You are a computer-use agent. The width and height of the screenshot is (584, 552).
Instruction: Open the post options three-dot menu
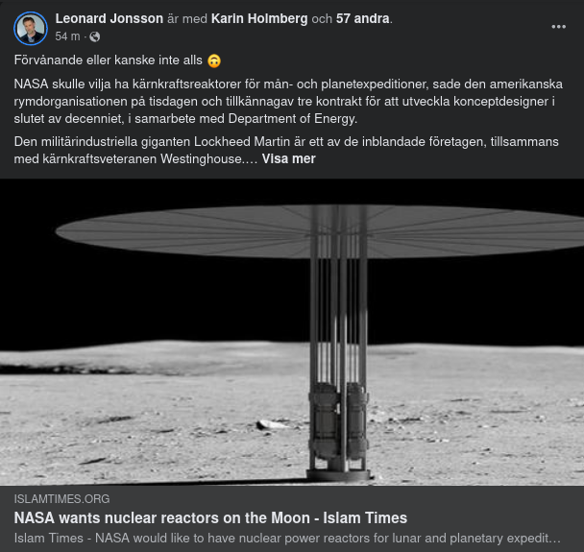559,27
